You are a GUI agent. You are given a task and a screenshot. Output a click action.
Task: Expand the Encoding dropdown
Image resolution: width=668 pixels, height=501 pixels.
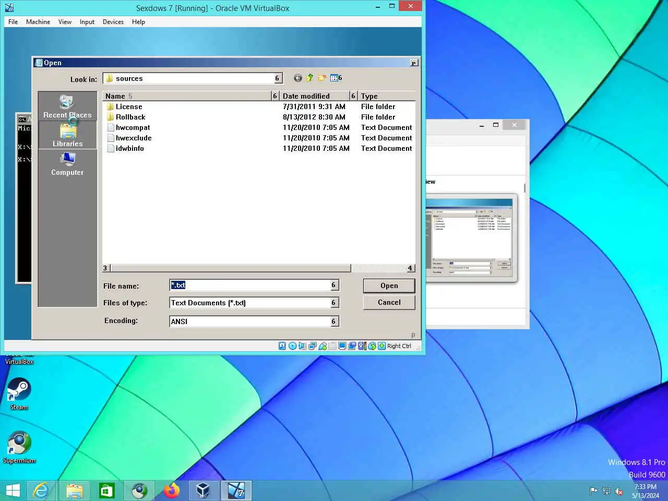(x=333, y=321)
